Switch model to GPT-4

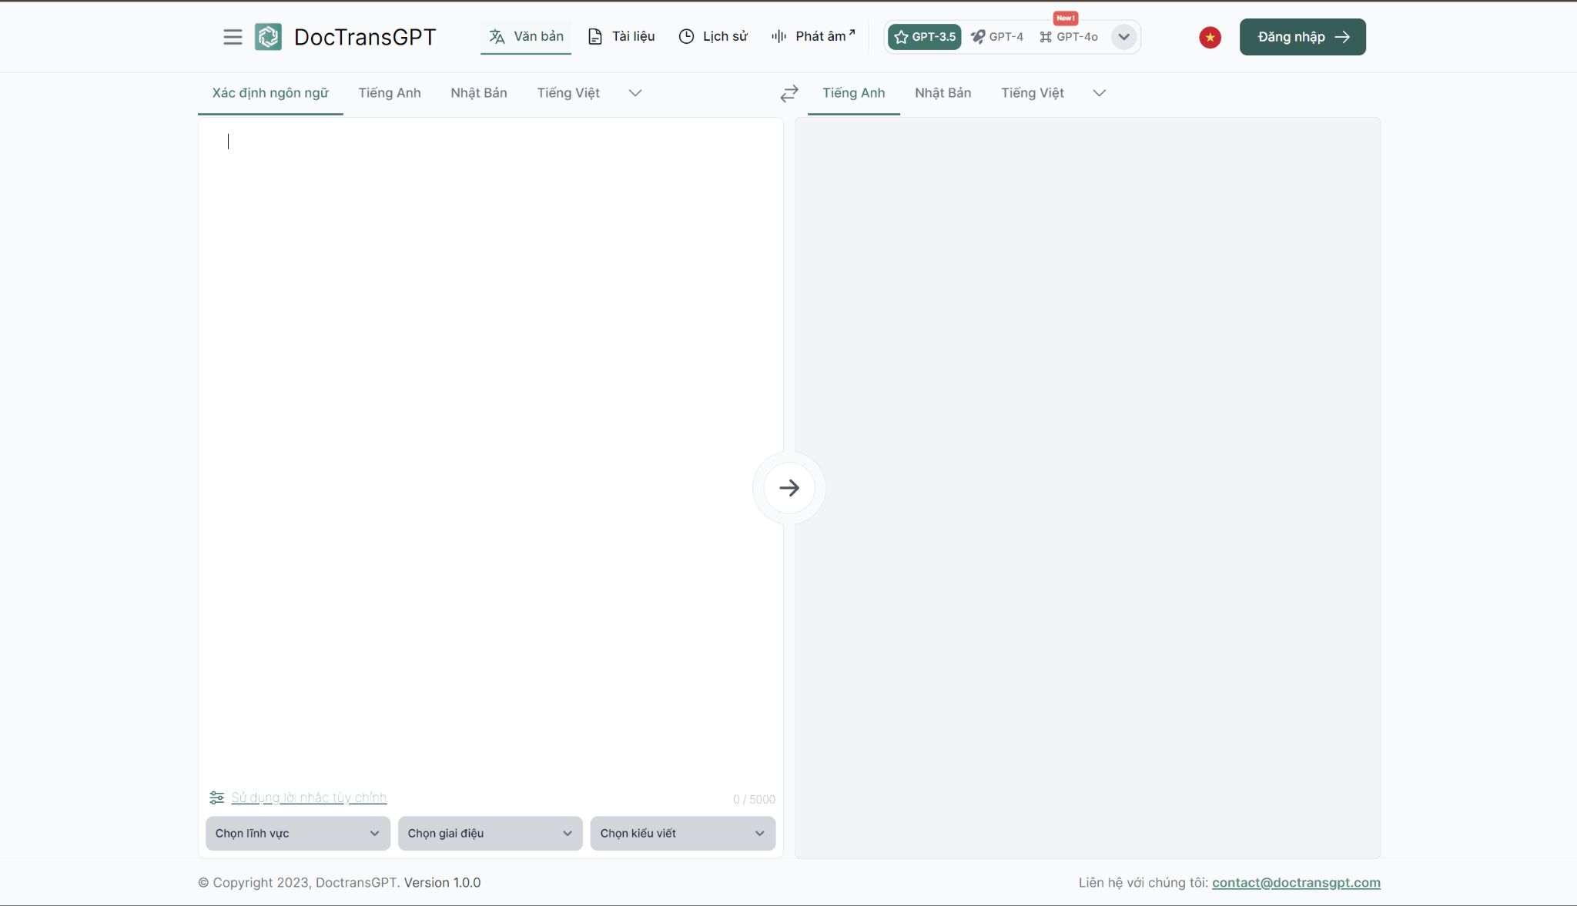pos(997,37)
